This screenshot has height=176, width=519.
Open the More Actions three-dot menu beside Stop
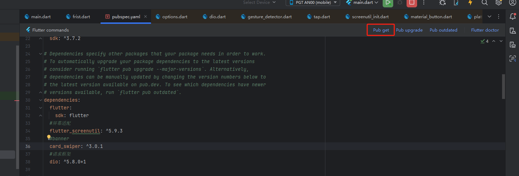click(424, 2)
